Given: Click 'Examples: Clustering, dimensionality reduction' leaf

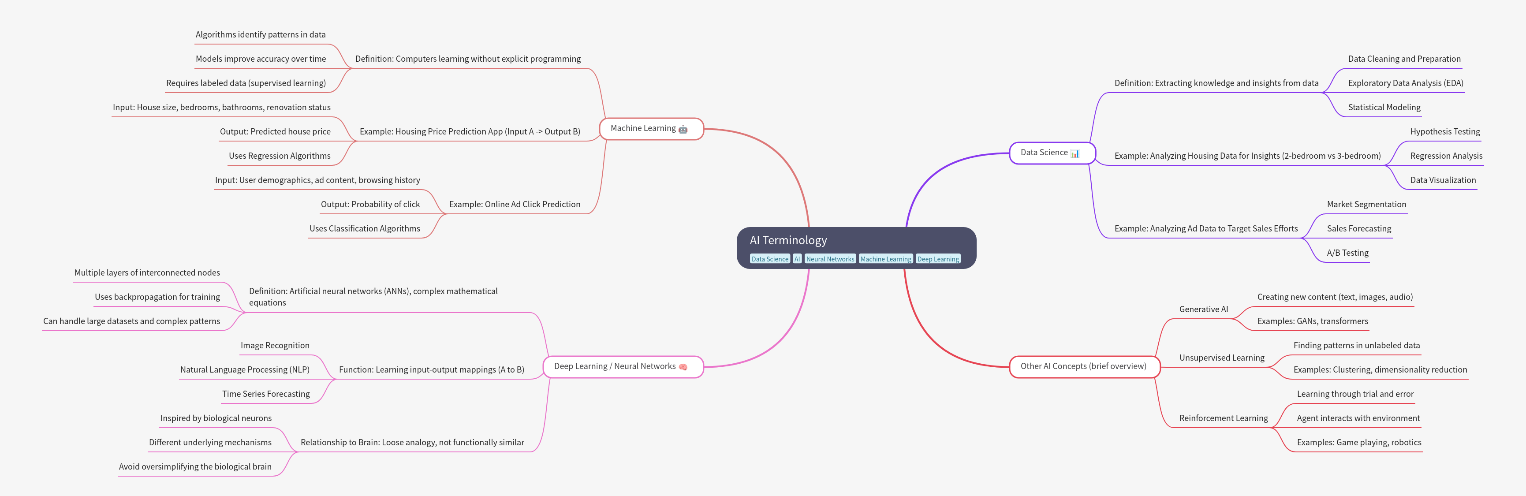Looking at the screenshot, I should [x=1380, y=370].
